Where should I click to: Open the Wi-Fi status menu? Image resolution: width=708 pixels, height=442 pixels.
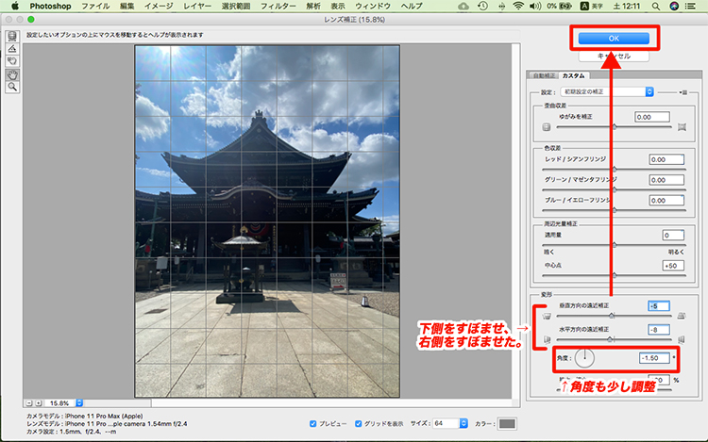coord(518,7)
